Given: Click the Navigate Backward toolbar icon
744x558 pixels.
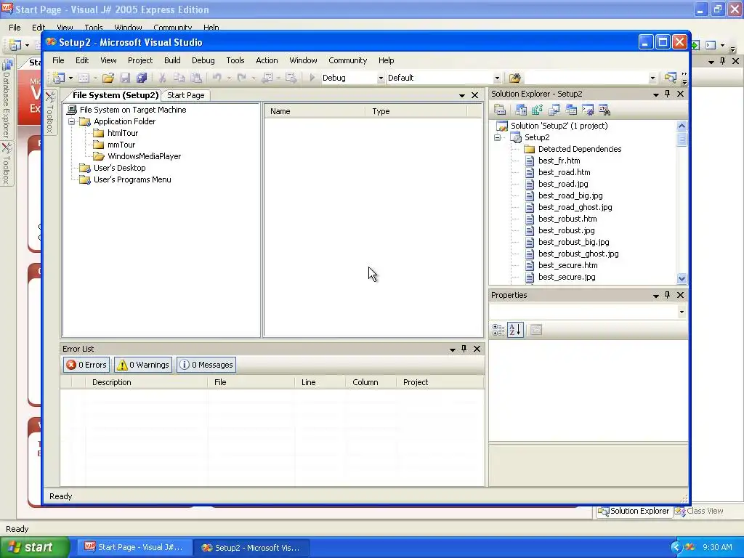Looking at the screenshot, I should click(267, 78).
